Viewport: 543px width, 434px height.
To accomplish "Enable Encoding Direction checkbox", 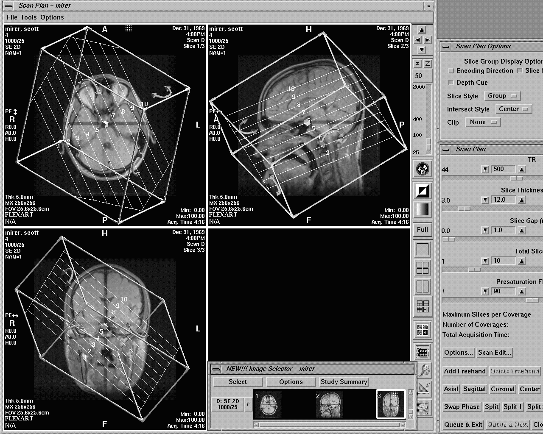I will pyautogui.click(x=451, y=71).
